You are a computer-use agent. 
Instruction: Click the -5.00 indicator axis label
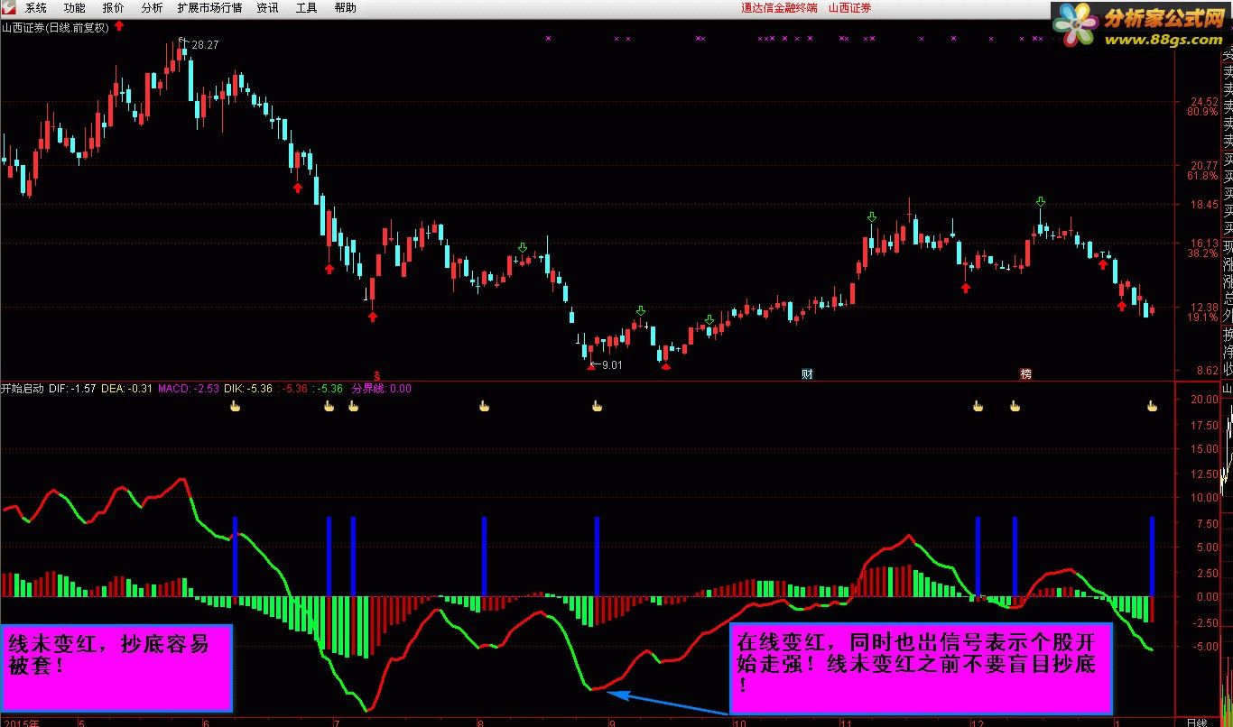1205,647
